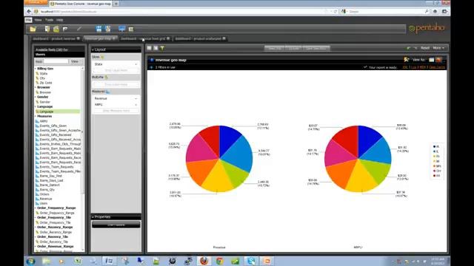
Task: Click the blue arrow icon beside report title
Action: tap(152, 60)
